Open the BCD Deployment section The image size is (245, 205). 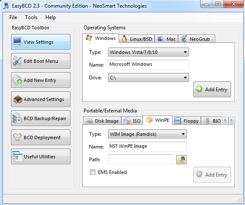coord(41,138)
